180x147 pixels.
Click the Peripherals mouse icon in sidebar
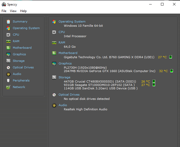[x=8, y=80]
